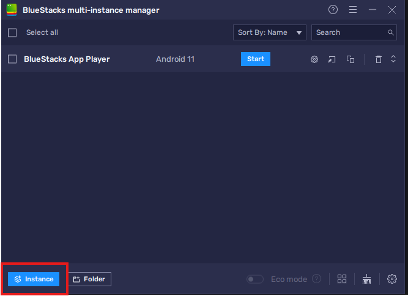Open the hamburger menu in title bar
Image resolution: width=408 pixels, height=296 pixels.
point(352,10)
